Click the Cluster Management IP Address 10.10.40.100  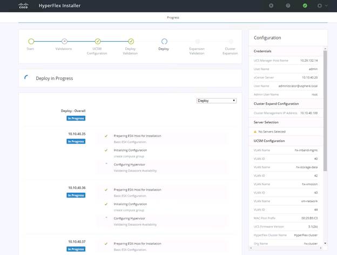[309, 113]
